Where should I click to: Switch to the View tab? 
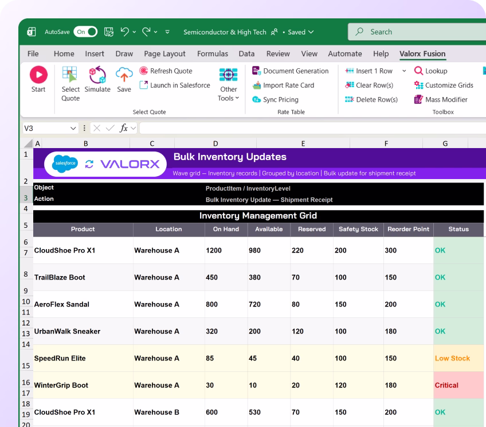coord(309,54)
